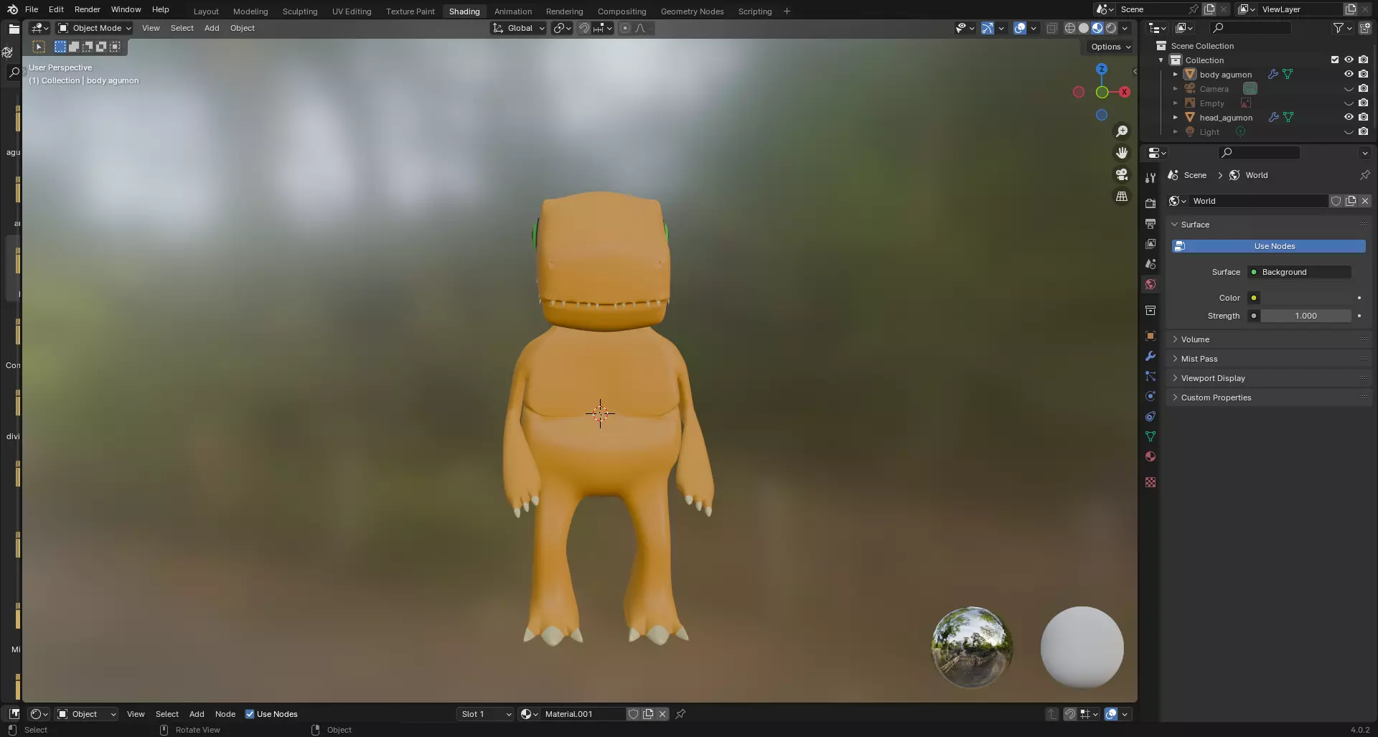Open the Modifiers properties tab
Image resolution: width=1378 pixels, height=737 pixels.
(1150, 356)
